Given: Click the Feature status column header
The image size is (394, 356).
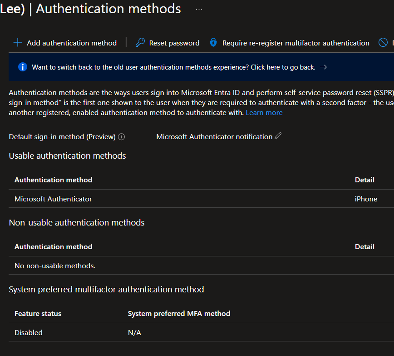Looking at the screenshot, I should coord(38,313).
